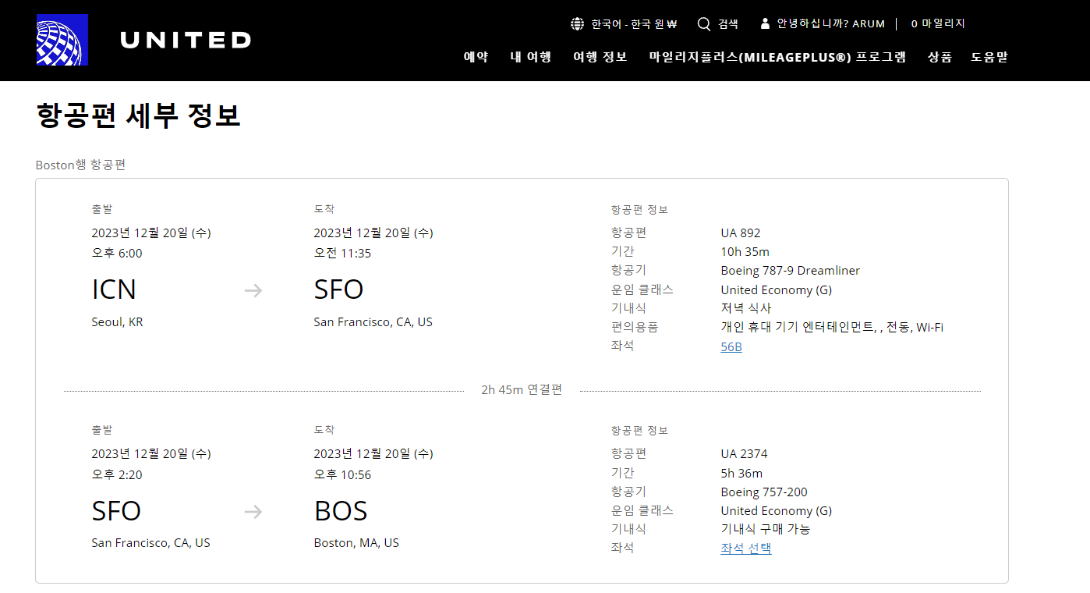
Task: Click the flight number UA 2374
Action: point(744,453)
